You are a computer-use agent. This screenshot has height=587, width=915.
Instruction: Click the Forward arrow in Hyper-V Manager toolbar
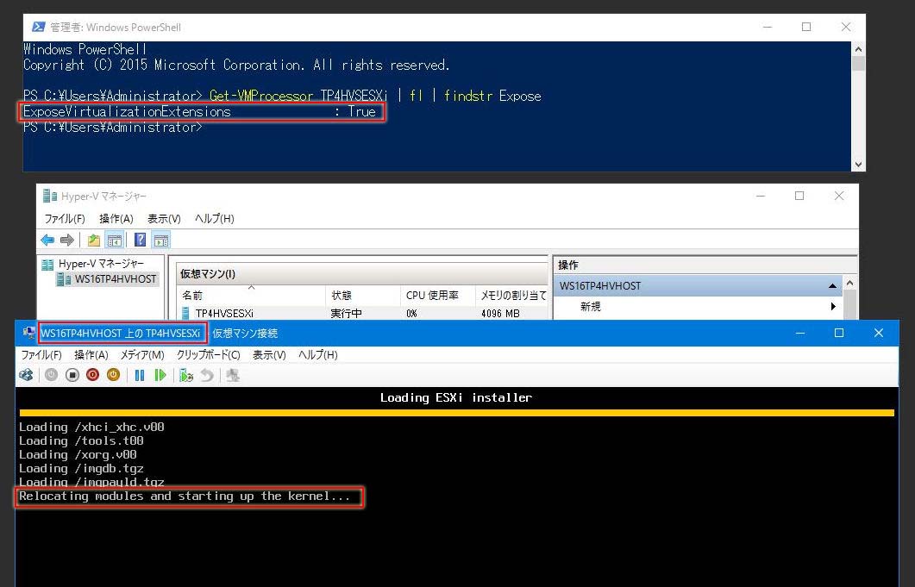pos(67,240)
